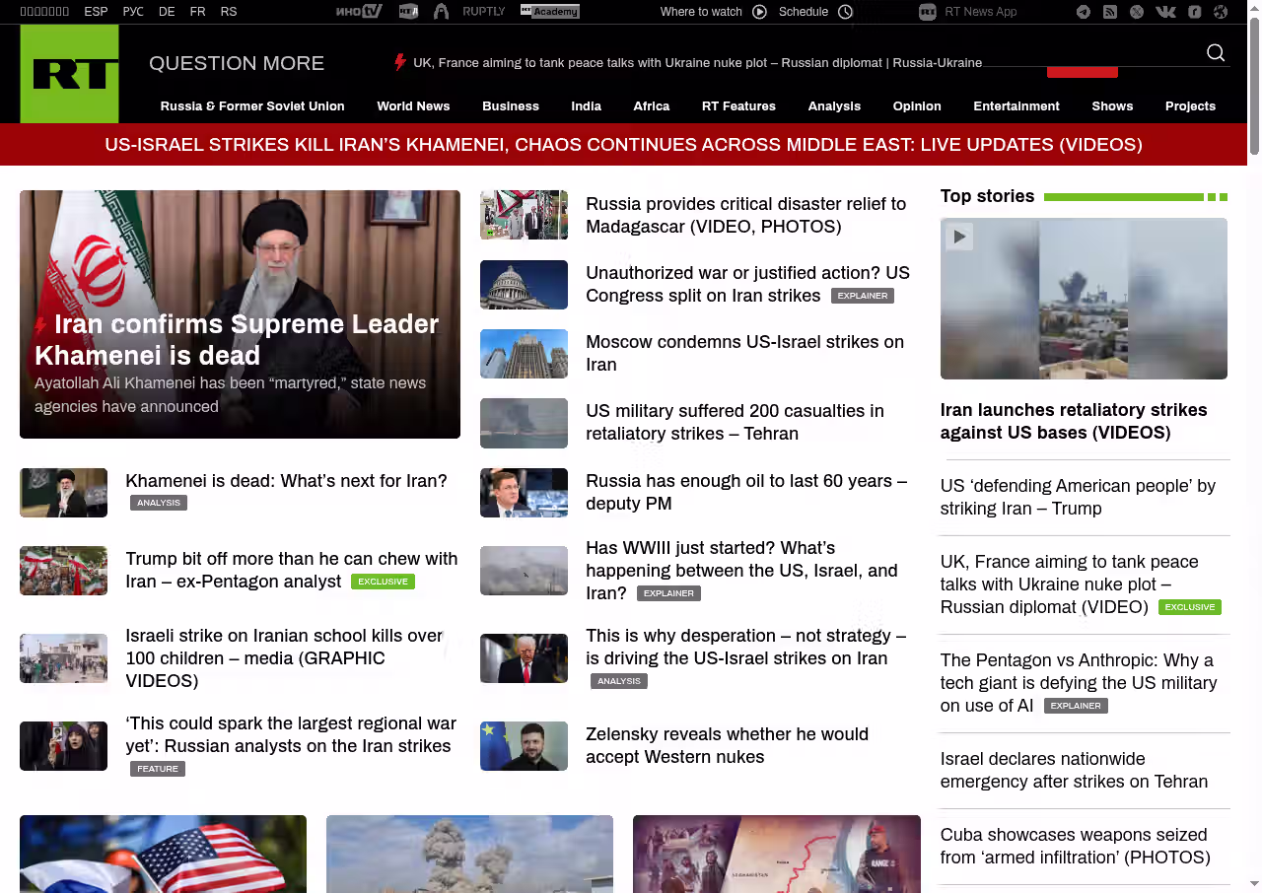The width and height of the screenshot is (1262, 893).
Task: Open the search magnifier icon
Action: click(1216, 53)
